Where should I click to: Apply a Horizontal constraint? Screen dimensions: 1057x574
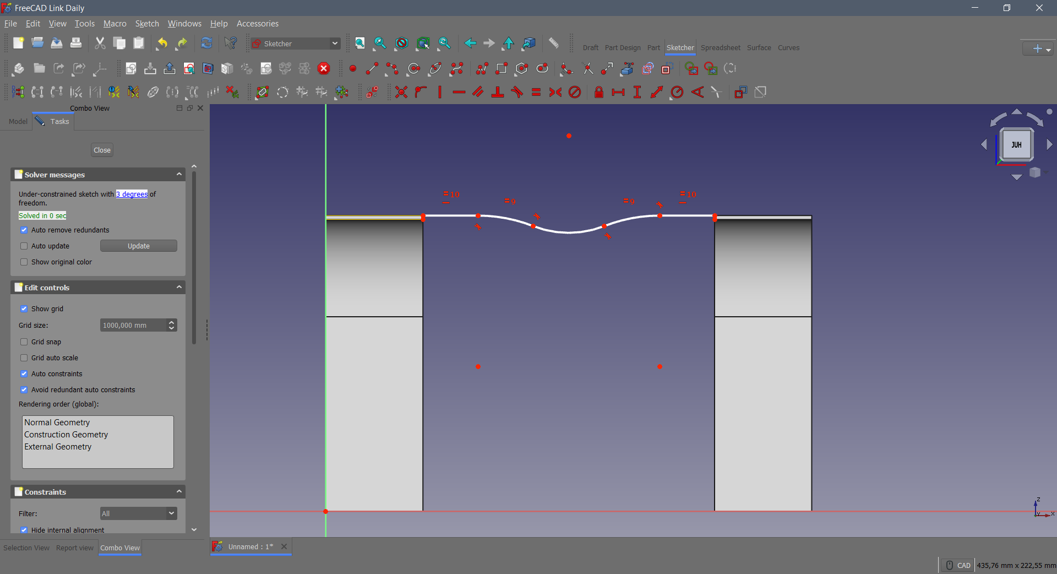pos(459,92)
